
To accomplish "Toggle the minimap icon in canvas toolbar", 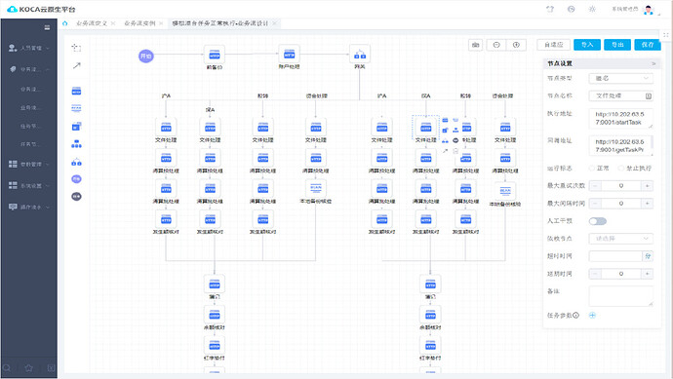I will click(x=476, y=45).
